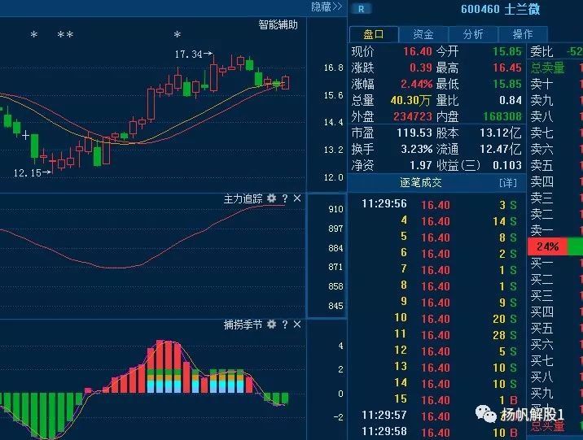The image size is (583, 440).
Task: Click 流通 value 12.47亿
Action: click(501, 150)
